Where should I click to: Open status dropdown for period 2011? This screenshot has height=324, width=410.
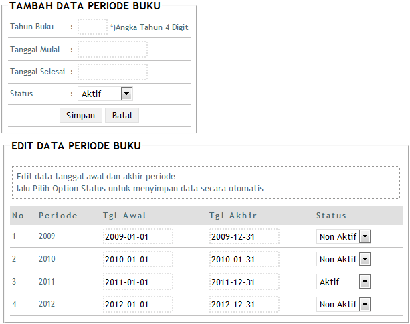(343, 282)
